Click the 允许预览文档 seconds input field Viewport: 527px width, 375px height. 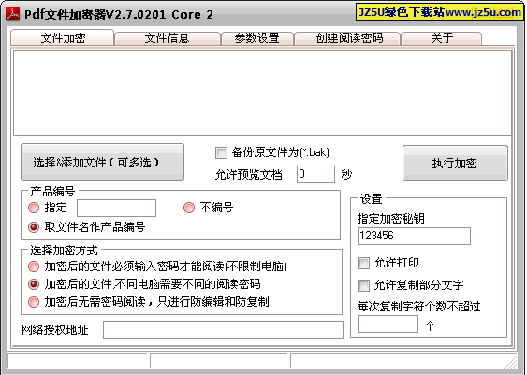[315, 174]
